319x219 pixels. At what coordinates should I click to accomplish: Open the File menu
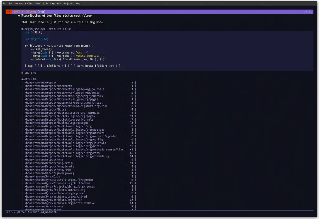[x=4, y=3]
